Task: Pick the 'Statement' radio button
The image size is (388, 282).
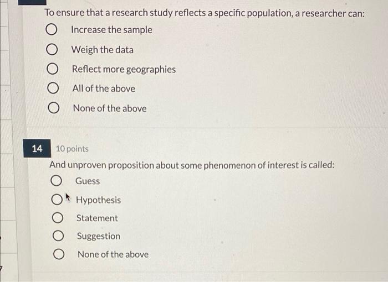Action: click(x=58, y=218)
